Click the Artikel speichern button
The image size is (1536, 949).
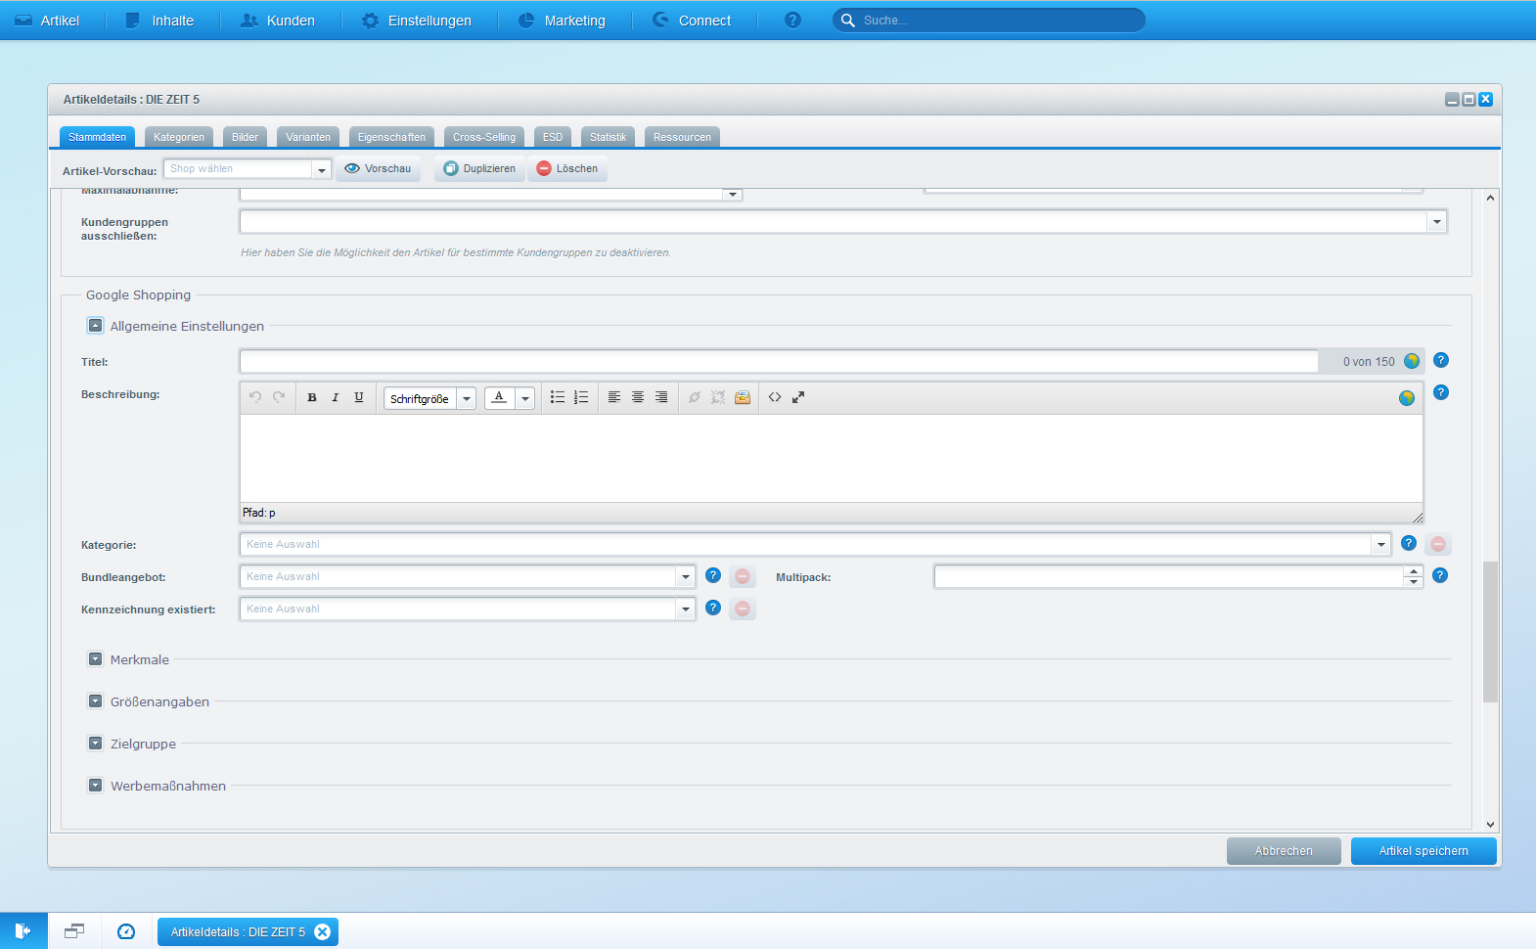pyautogui.click(x=1423, y=851)
